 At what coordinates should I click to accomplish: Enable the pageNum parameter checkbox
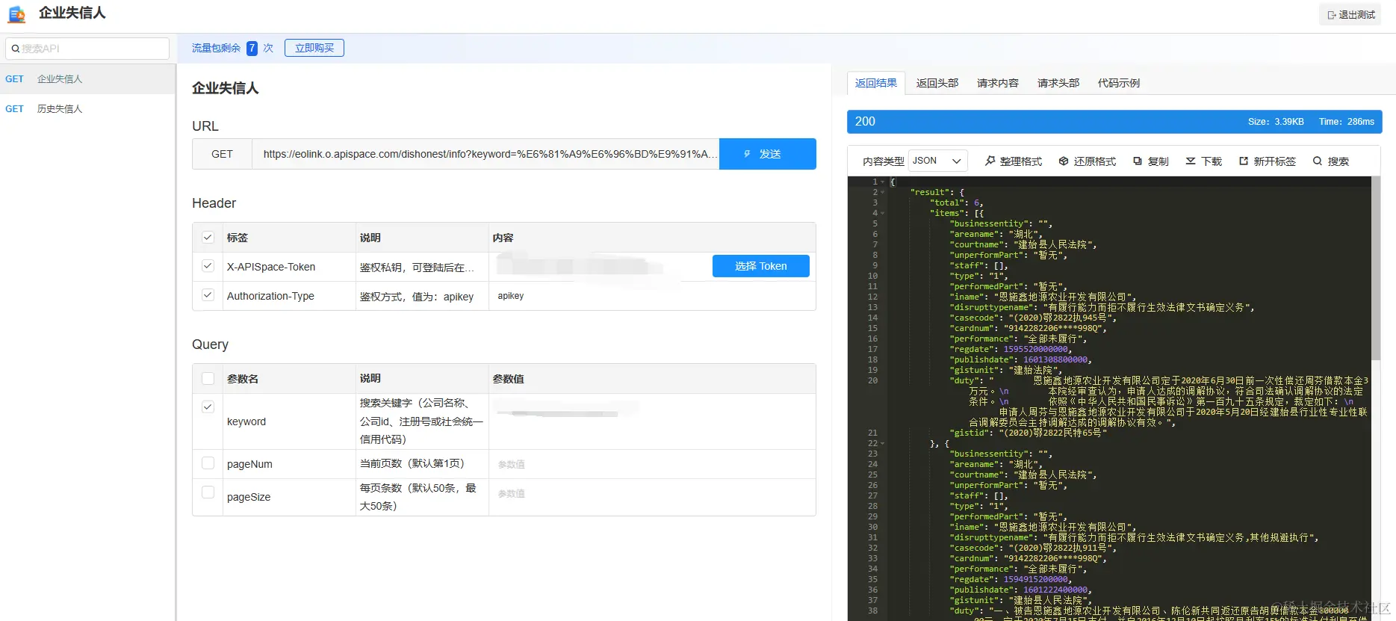pyautogui.click(x=208, y=463)
